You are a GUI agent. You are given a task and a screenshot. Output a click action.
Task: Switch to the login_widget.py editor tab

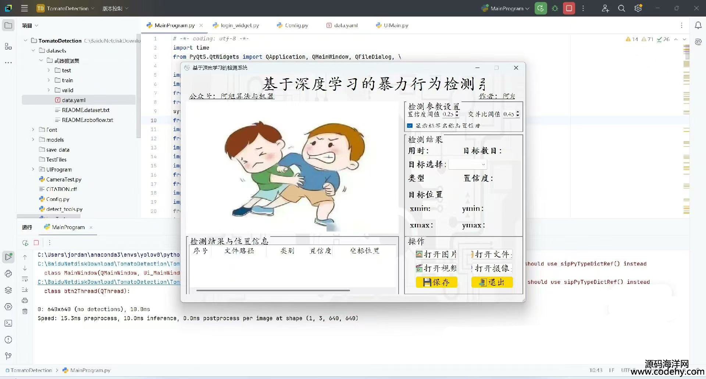pos(236,25)
